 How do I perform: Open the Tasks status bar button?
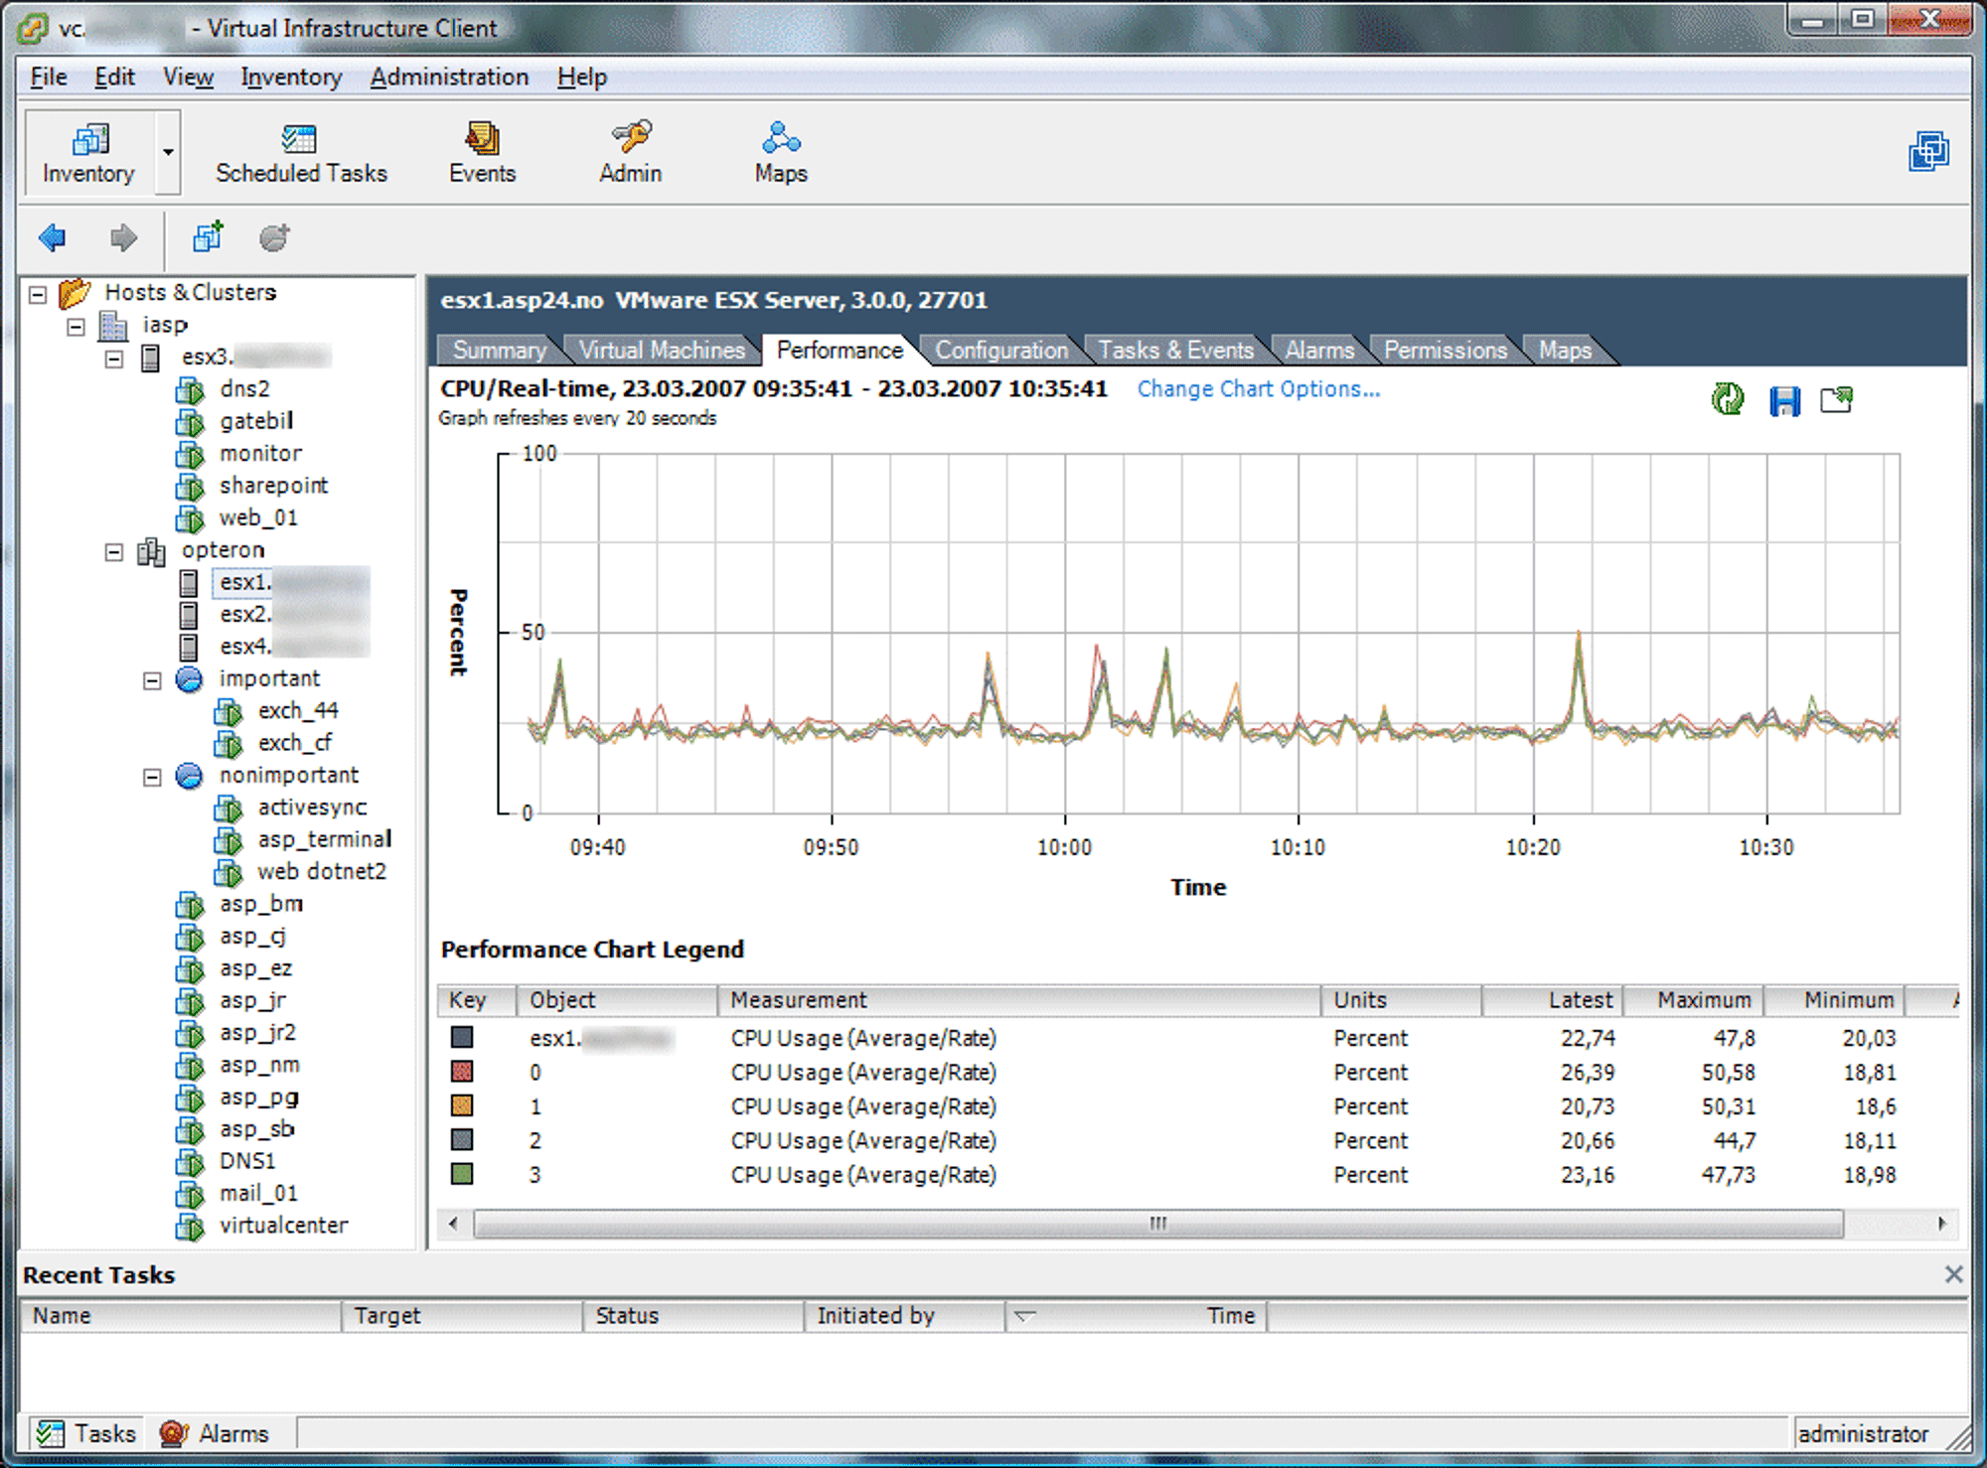[87, 1433]
